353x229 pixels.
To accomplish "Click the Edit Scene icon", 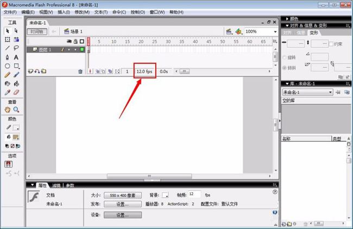I will tap(229, 31).
